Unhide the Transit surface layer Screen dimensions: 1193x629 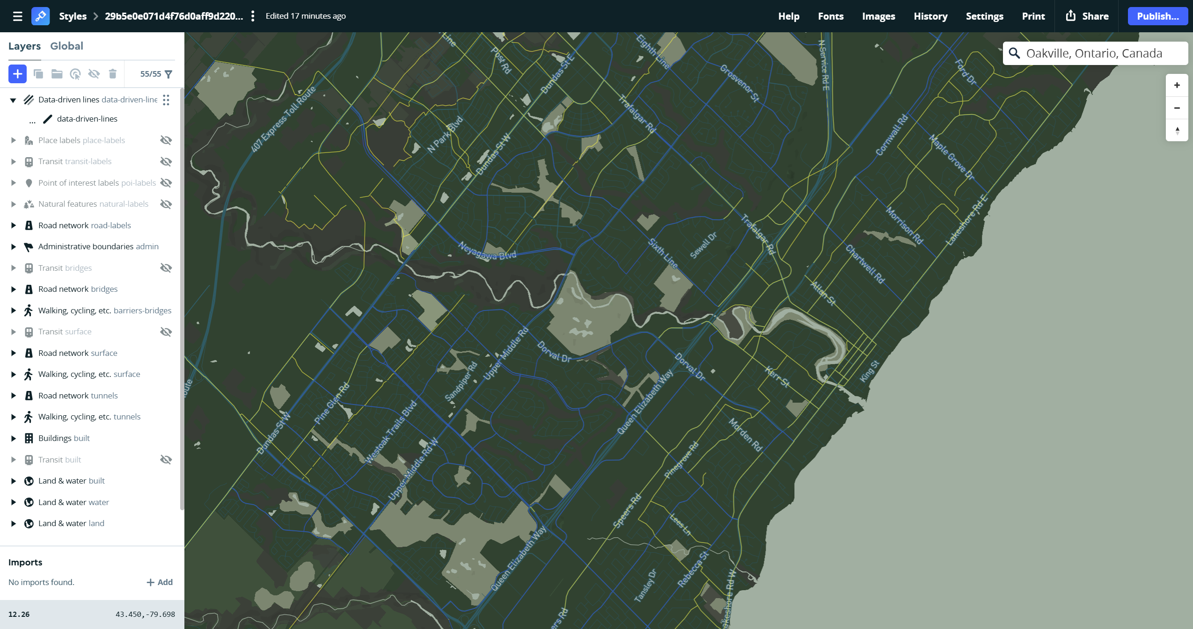tap(166, 332)
